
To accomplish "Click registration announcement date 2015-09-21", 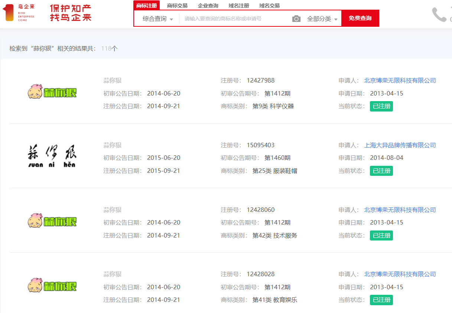I will point(164,171).
